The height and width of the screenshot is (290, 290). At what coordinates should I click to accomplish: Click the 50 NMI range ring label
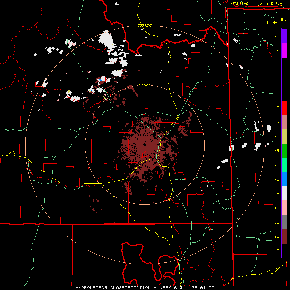[x=145, y=85]
